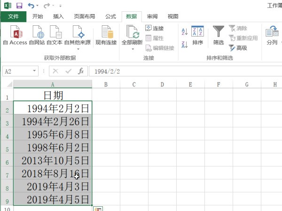Open the Name Box dropdown arrow
This screenshot has width=282, height=211.
(x=34, y=71)
